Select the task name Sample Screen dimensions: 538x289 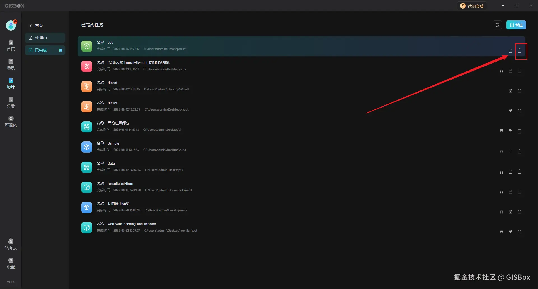[x=113, y=143]
